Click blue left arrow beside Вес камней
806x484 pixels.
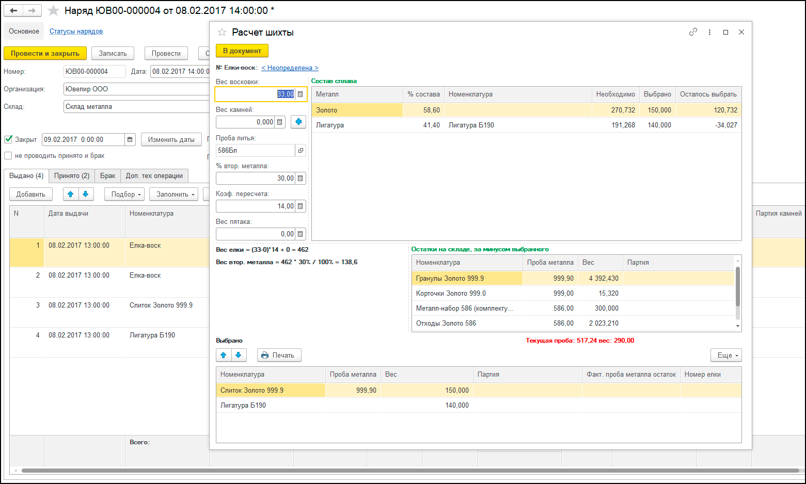tap(298, 122)
